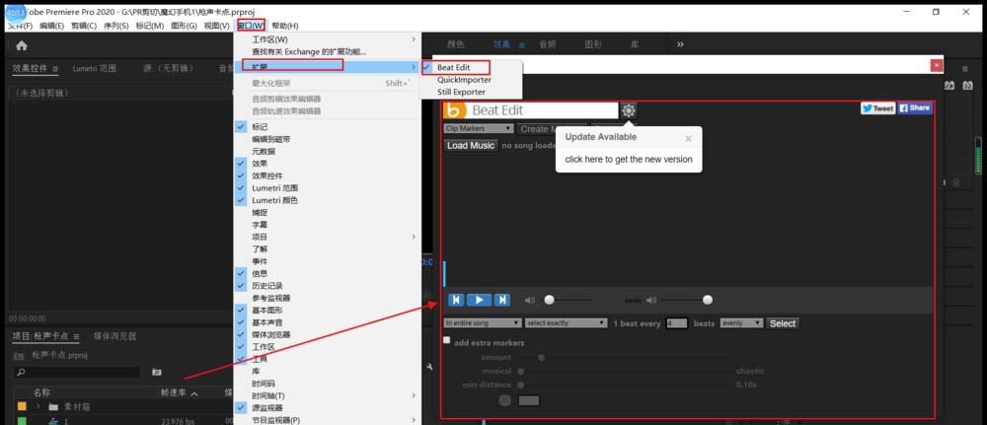This screenshot has height=425, width=987.
Task: Open the 帮助(H) menu
Action: point(285,25)
